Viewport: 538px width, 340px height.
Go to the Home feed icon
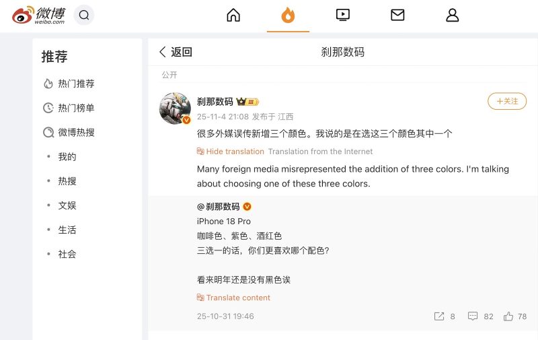(x=233, y=15)
